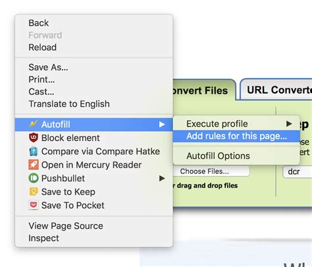This screenshot has height=267, width=312.
Task: Click the Autofill lightning bolt icon
Action: [x=34, y=124]
